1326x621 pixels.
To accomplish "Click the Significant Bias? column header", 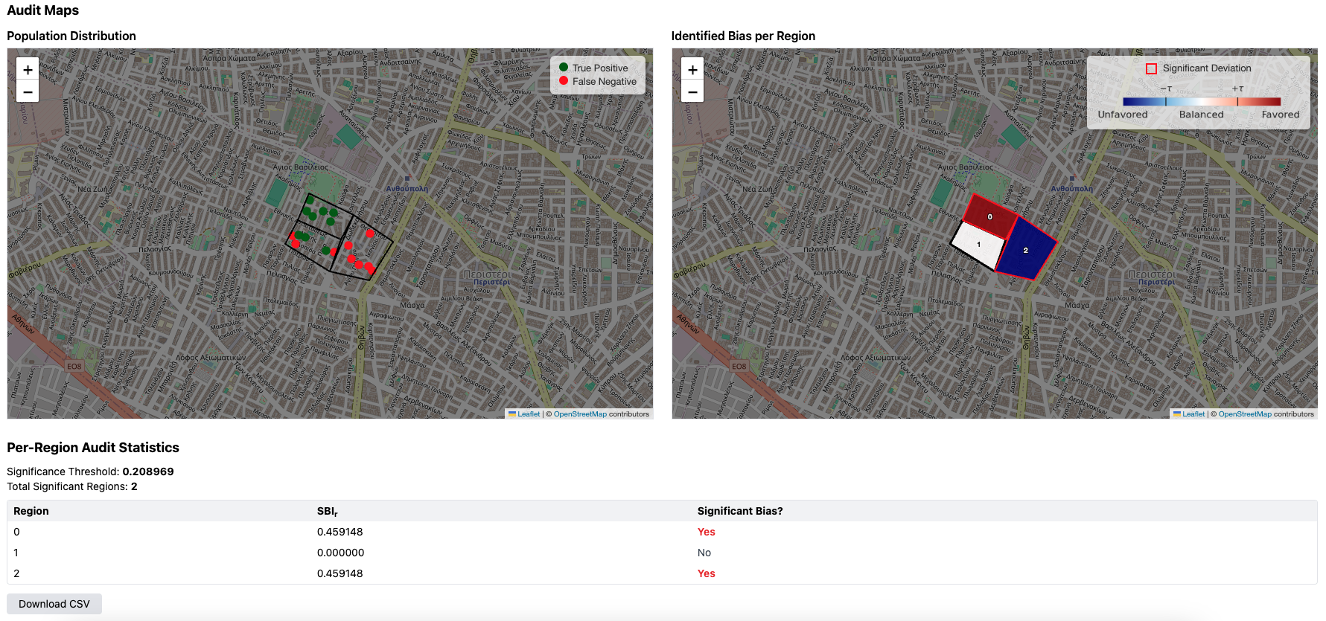I will (740, 511).
